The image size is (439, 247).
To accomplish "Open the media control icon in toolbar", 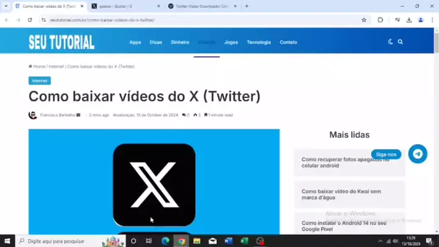I will click(398, 20).
